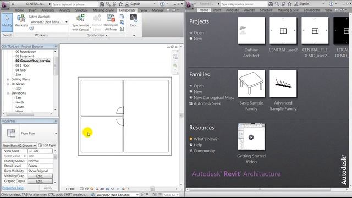Open the Annotate tab in left window

coord(48,10)
